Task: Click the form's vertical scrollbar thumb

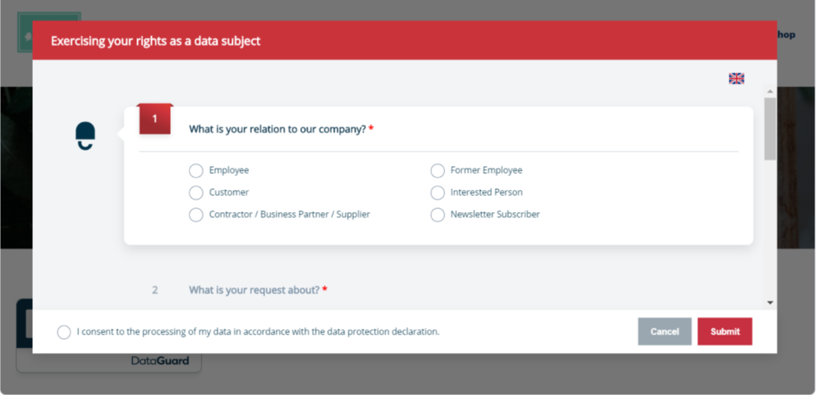Action: (770, 129)
